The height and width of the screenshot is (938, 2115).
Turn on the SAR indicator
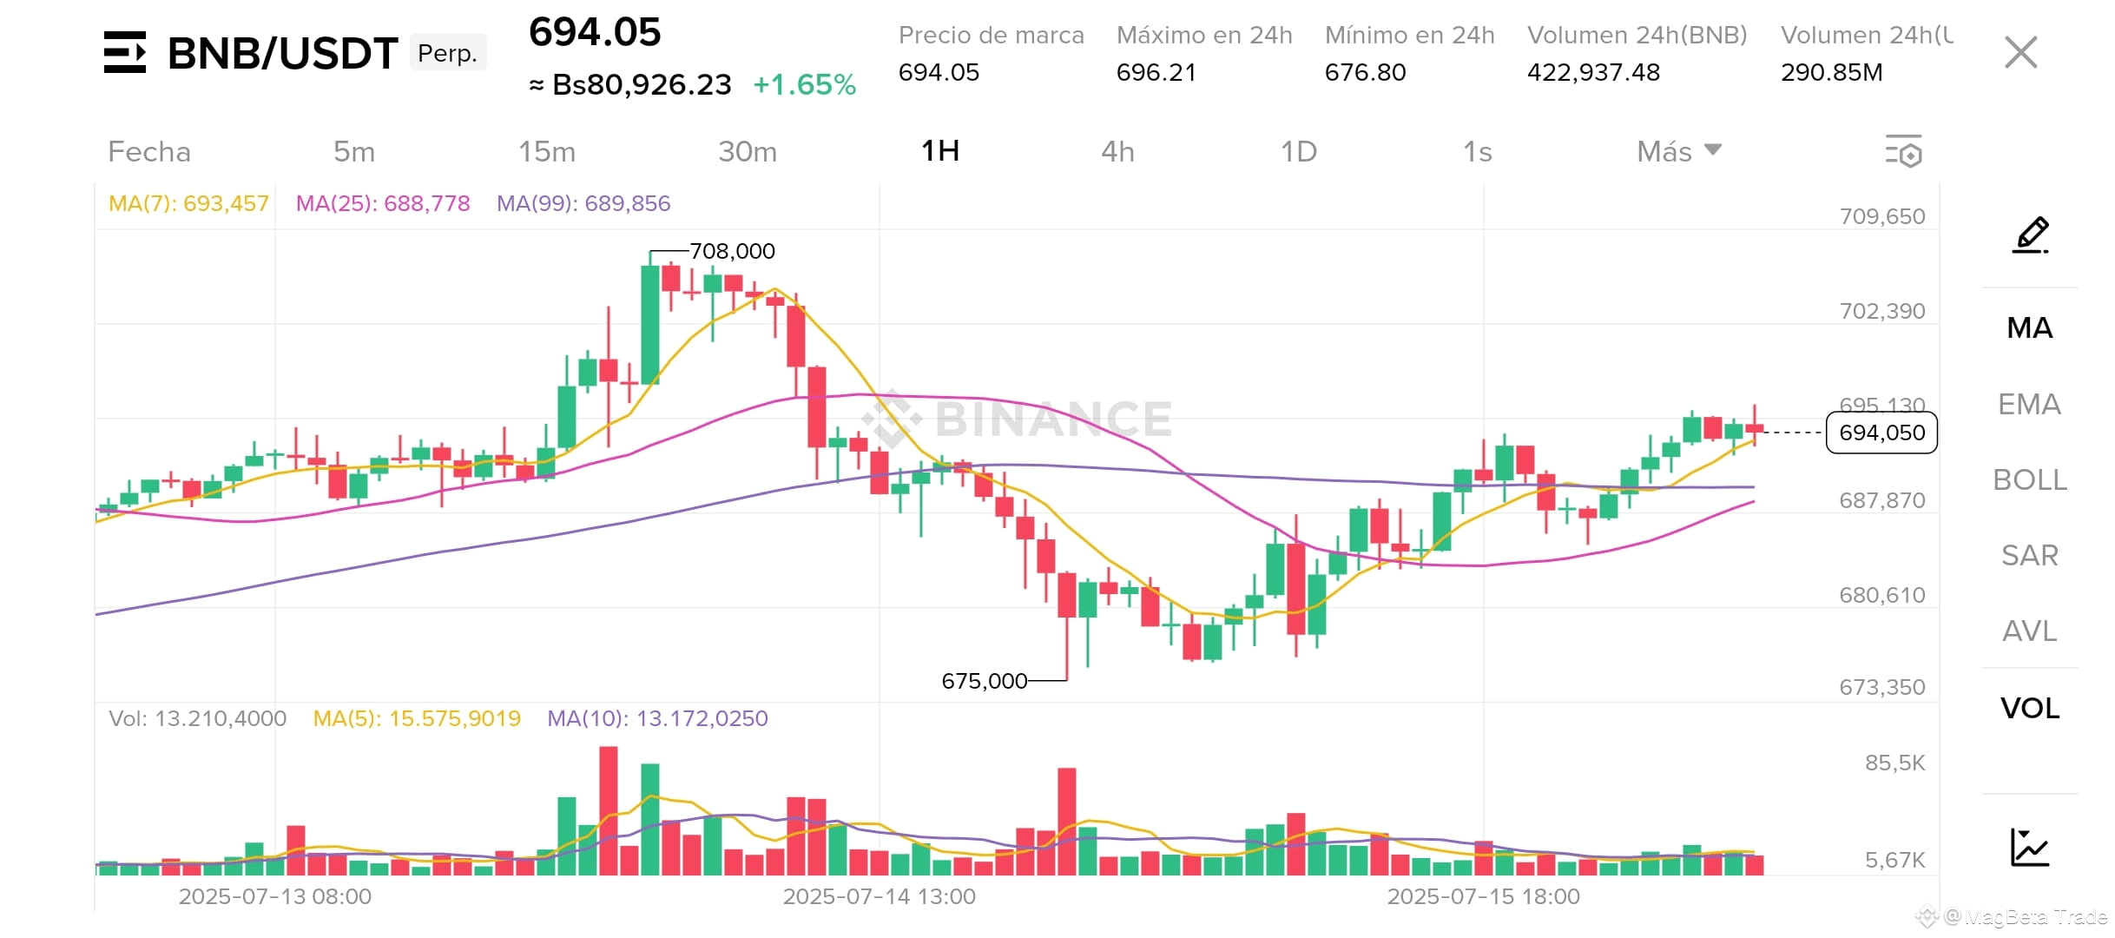click(x=2030, y=555)
